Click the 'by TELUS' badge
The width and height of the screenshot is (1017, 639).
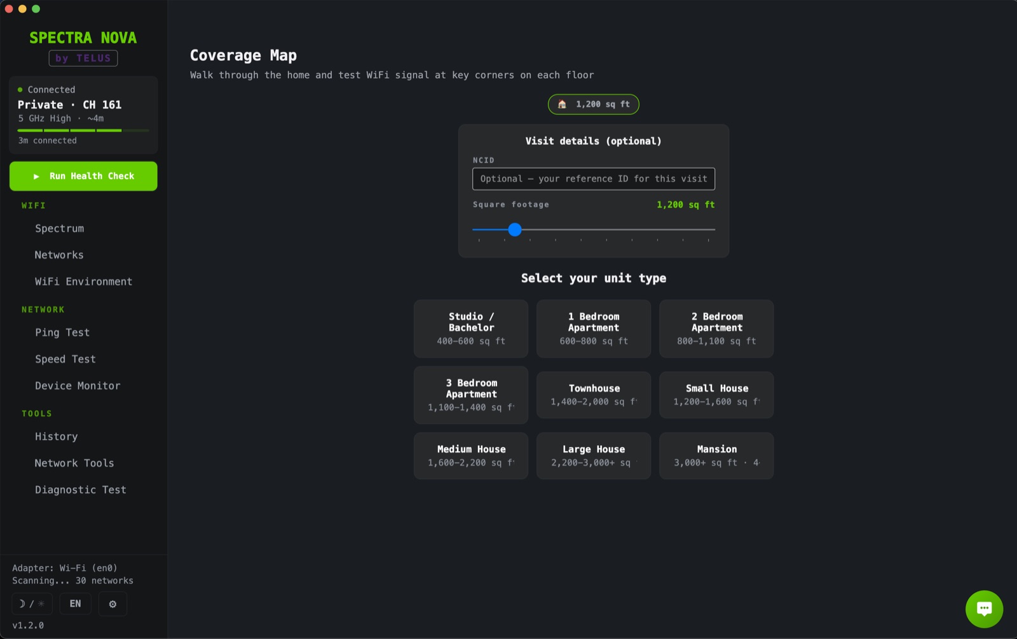[83, 58]
